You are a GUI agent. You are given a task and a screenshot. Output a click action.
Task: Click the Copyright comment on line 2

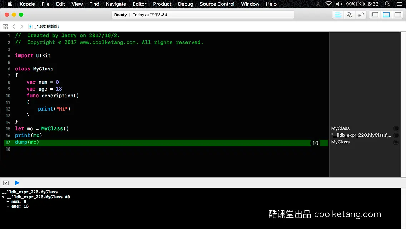point(109,42)
